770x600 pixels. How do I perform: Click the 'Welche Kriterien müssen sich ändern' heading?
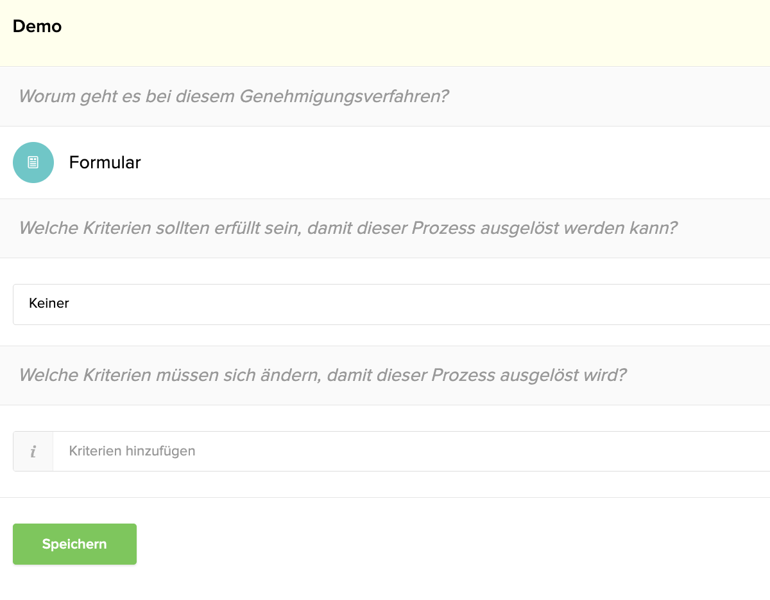(323, 375)
